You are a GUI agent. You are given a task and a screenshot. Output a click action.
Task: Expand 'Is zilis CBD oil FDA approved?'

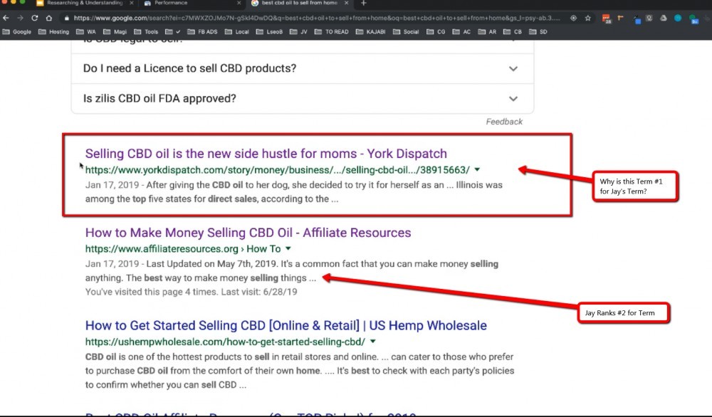[x=303, y=98]
